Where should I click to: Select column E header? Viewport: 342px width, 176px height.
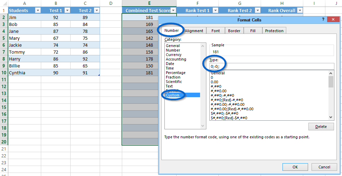[x=149, y=3]
